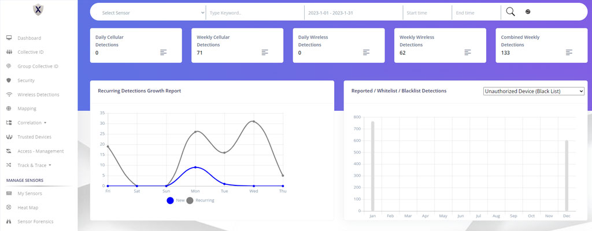Click the Type Keyword search field
592x231 pixels.
click(x=254, y=12)
